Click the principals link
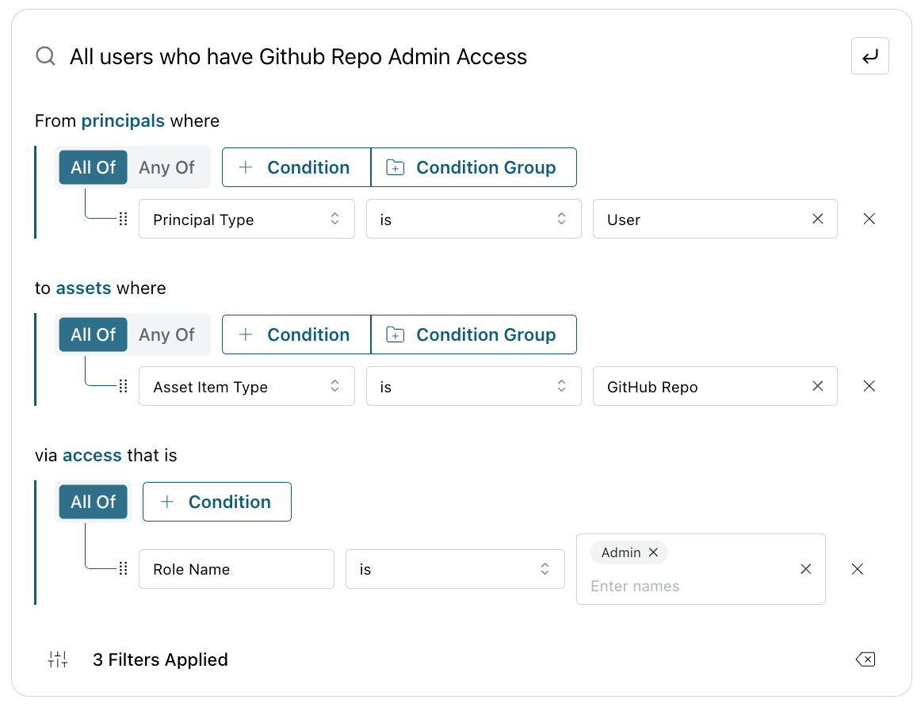This screenshot has width=921, height=707. click(123, 121)
